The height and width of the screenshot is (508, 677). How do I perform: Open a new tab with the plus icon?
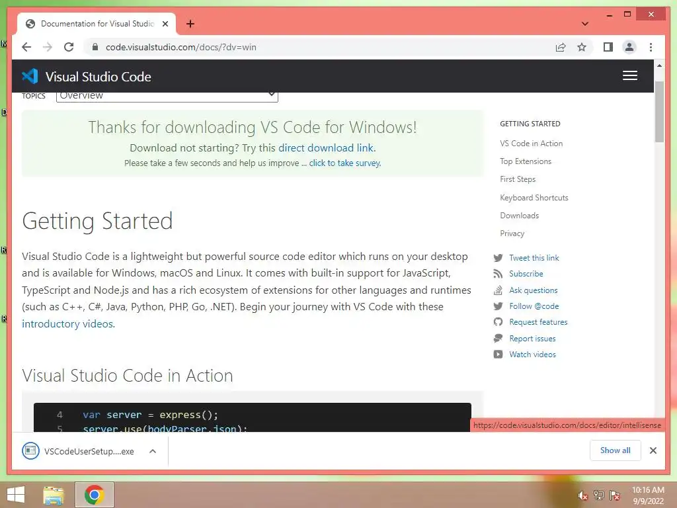click(190, 24)
